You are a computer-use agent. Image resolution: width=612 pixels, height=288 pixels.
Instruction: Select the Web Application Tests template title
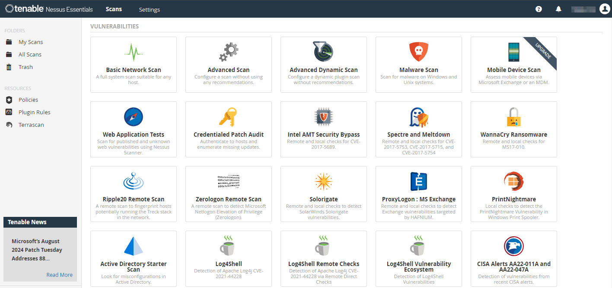(134, 135)
